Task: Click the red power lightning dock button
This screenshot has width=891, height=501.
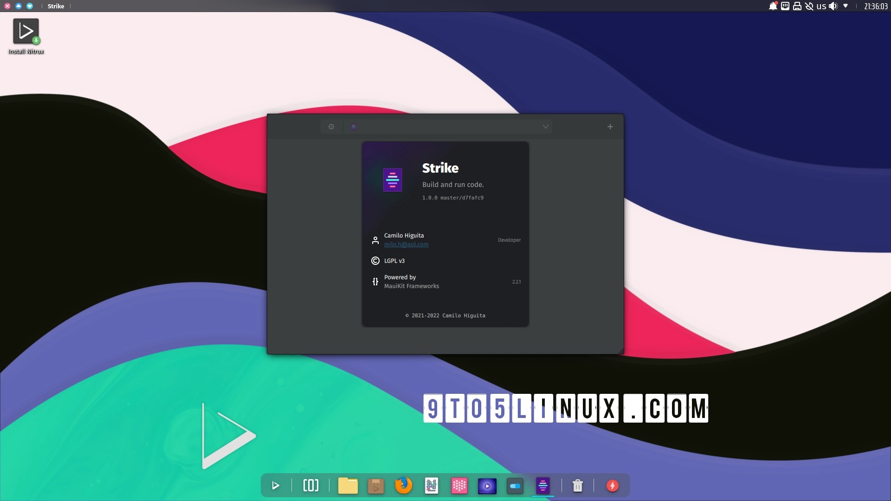Action: [612, 486]
